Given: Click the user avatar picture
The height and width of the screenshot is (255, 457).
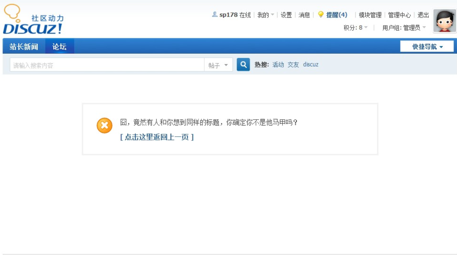Looking at the screenshot, I should 444,21.
